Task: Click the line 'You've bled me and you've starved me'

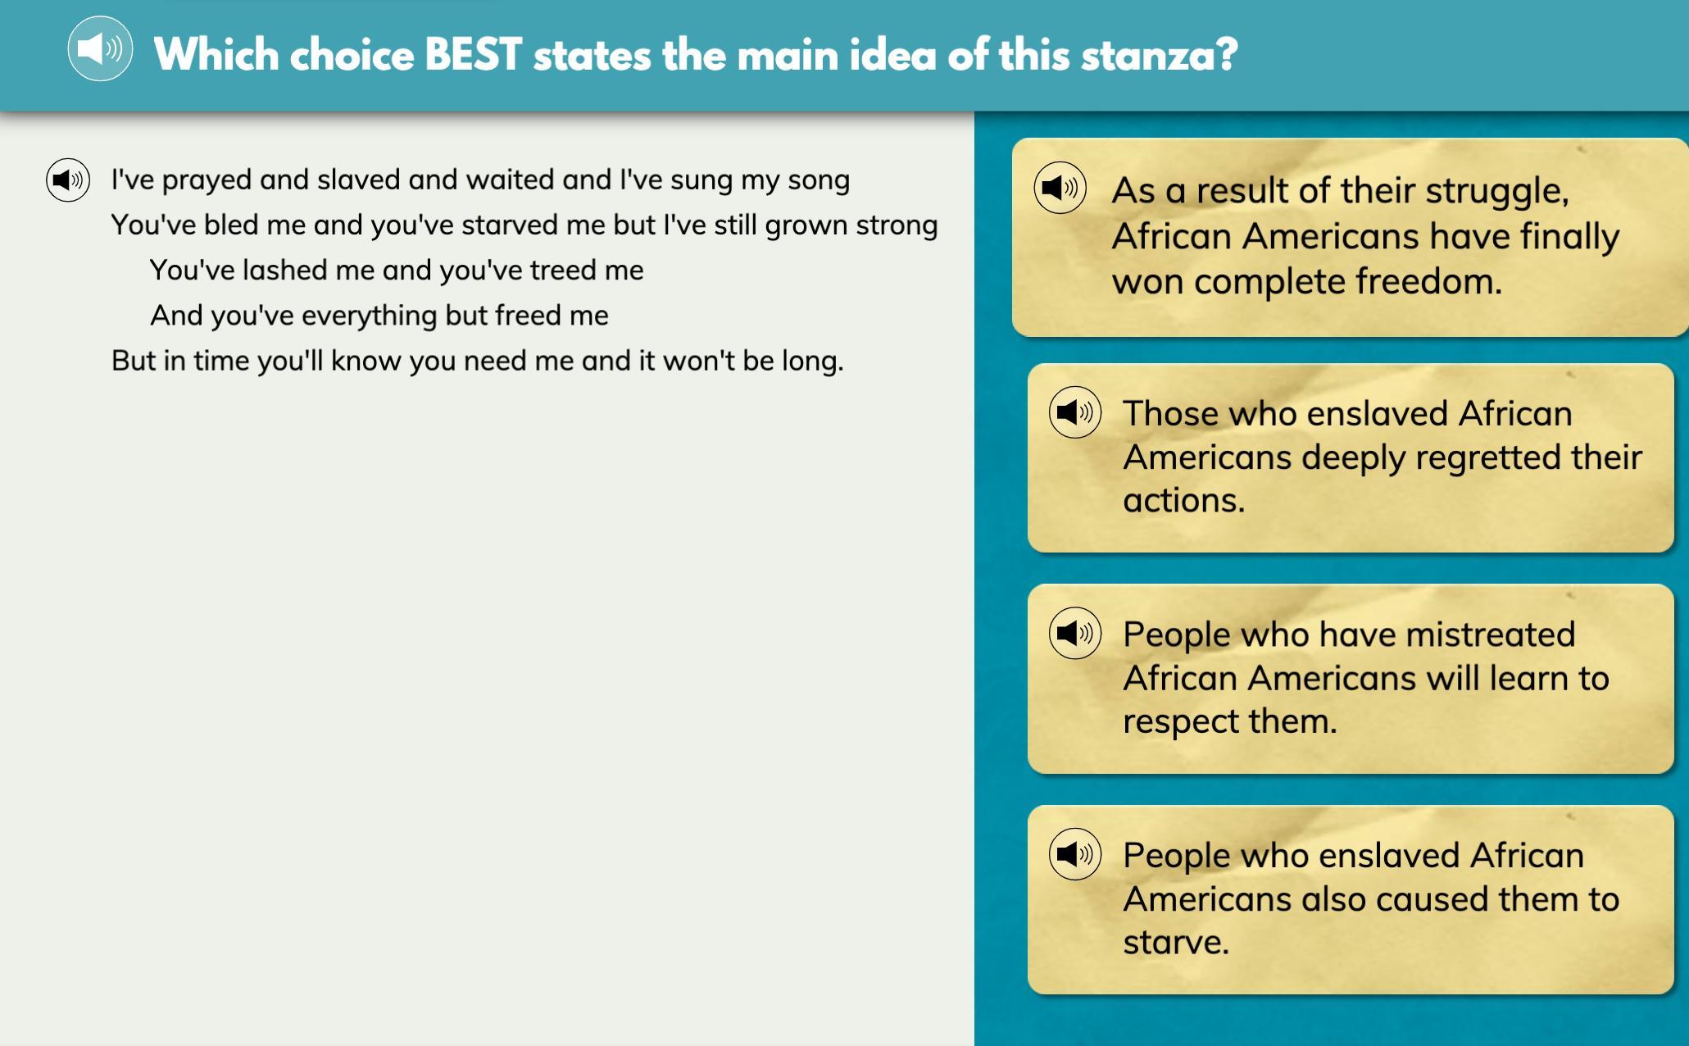Action: pyautogui.click(x=524, y=225)
